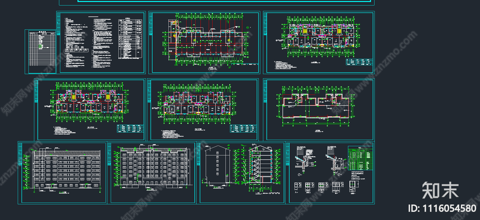This screenshot has height=220, width=480.
Task: Click the green door-window schedule table
Action: point(360,158)
